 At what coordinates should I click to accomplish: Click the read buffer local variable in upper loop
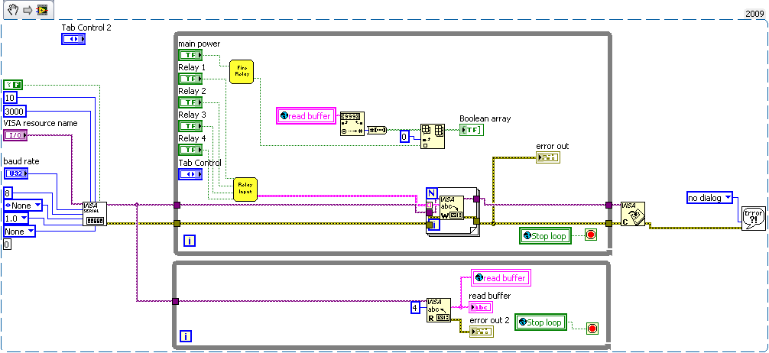click(306, 115)
